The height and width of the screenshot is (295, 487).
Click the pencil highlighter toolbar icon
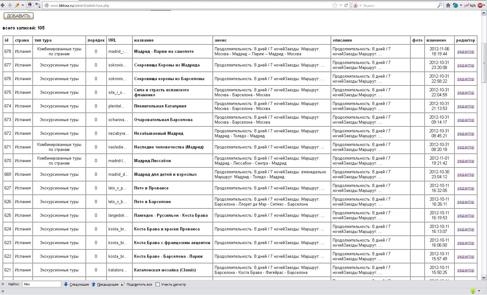click(17, 5)
